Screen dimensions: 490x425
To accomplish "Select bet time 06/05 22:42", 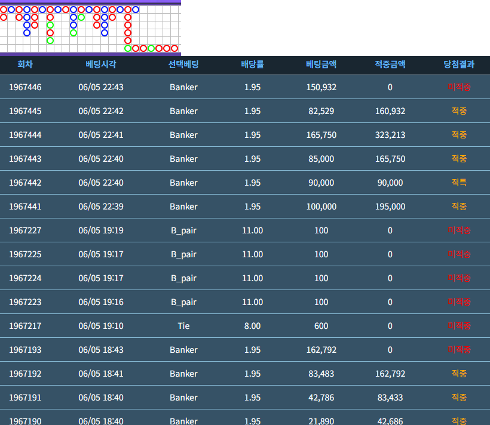I will pyautogui.click(x=101, y=111).
